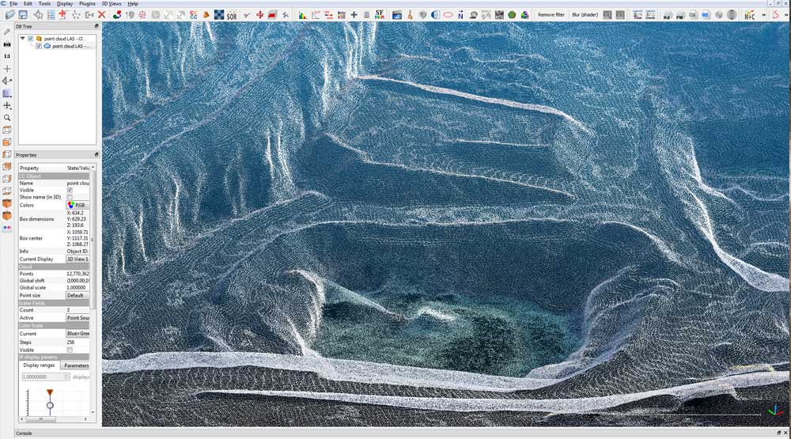Click the magnifier zoom icon in left toolbar

(7, 118)
